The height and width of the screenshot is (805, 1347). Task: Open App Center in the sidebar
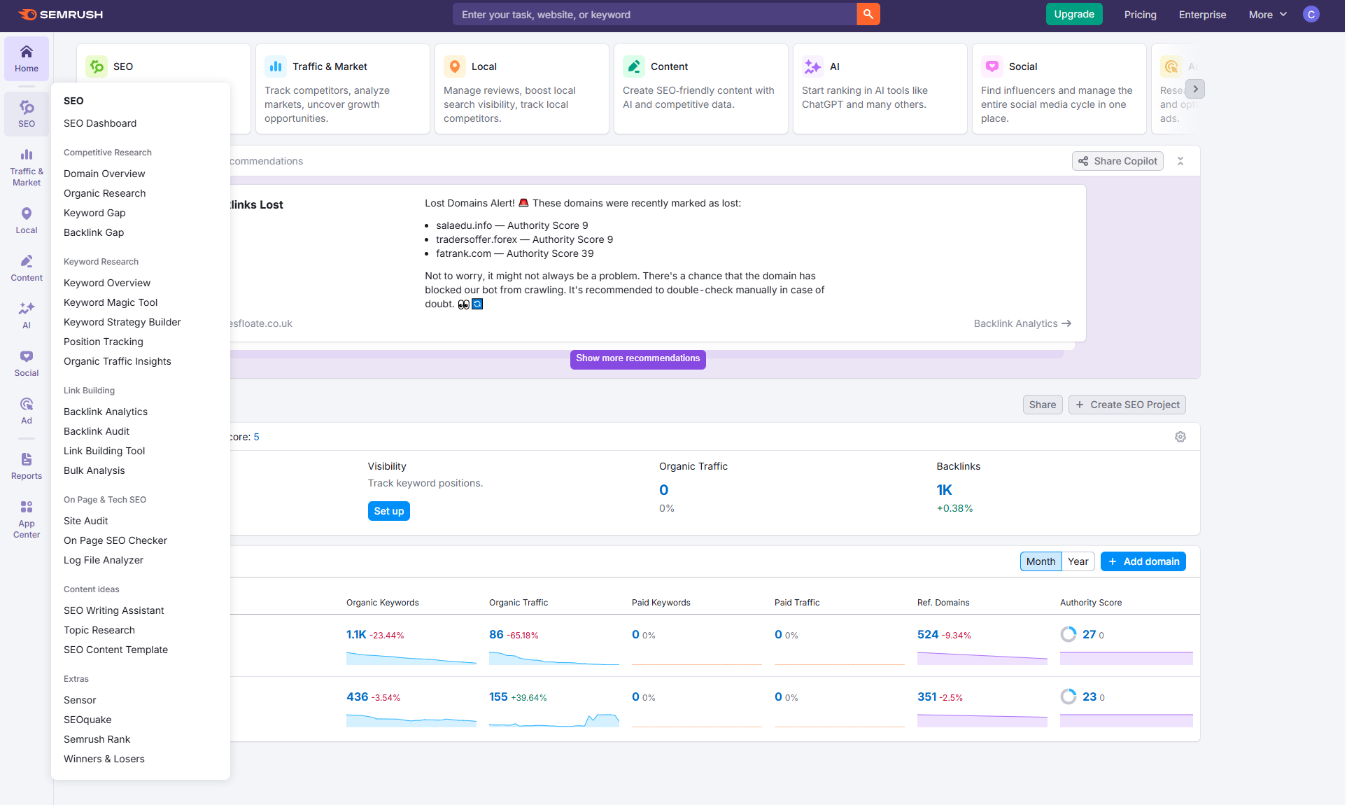(27, 519)
